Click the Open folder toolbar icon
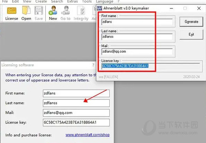Image resolution: width=206 pixels, height=143 pixels. [x=26, y=13]
